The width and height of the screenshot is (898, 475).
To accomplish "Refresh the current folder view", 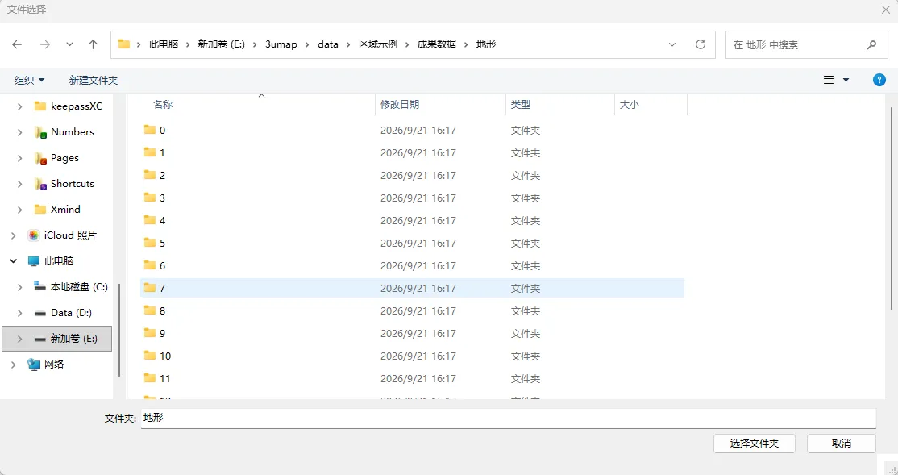I will (700, 44).
